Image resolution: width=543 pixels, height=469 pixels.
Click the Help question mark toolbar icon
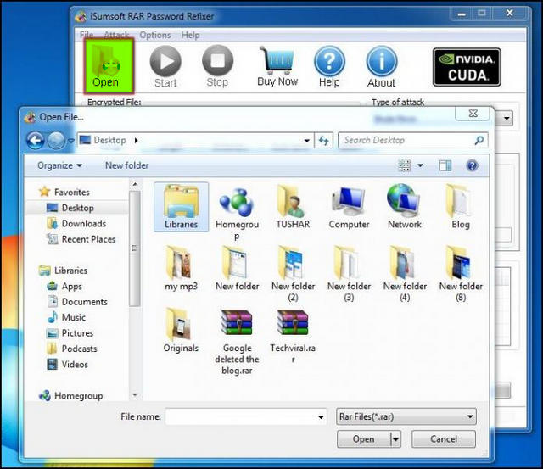pos(329,61)
